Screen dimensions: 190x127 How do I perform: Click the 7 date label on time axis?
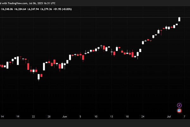click(184, 117)
